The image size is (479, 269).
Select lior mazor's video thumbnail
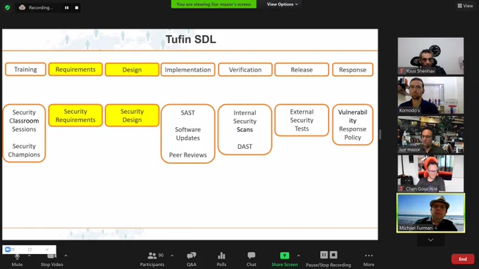point(430,134)
